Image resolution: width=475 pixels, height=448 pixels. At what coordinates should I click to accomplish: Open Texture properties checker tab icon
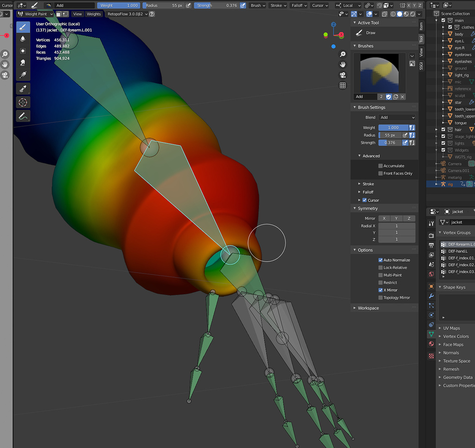pyautogui.click(x=431, y=356)
